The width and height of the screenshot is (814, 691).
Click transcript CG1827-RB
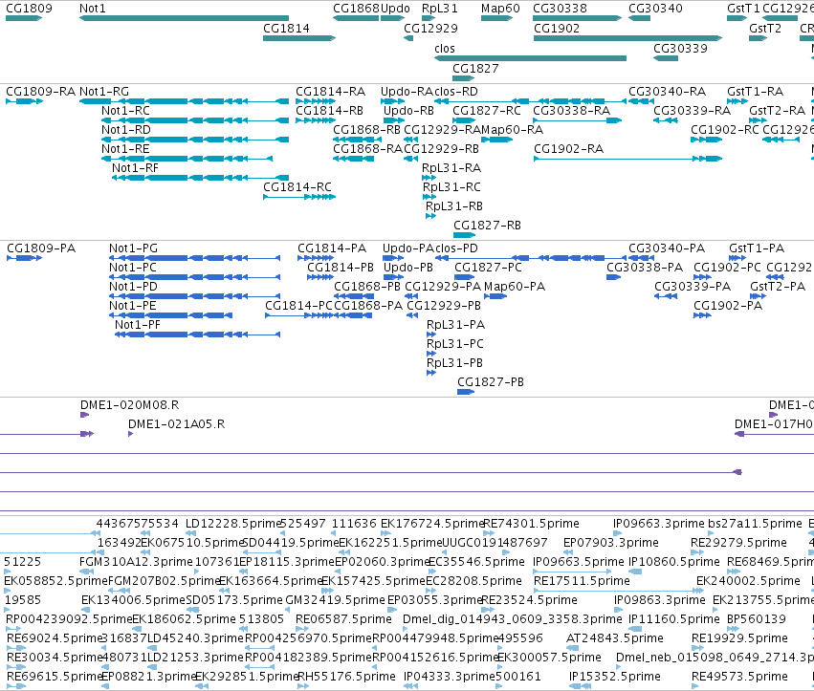click(x=464, y=235)
